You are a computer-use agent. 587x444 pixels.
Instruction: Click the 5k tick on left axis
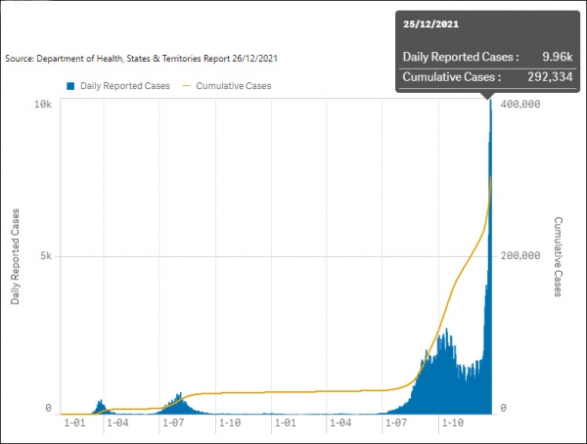[46, 256]
